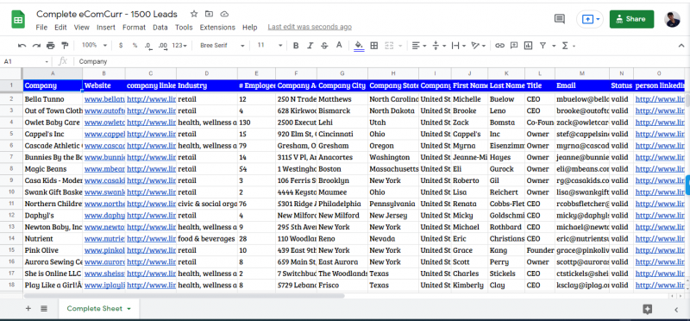The height and width of the screenshot is (321, 690).
Task: Open the Extensions menu
Action: [x=217, y=28]
